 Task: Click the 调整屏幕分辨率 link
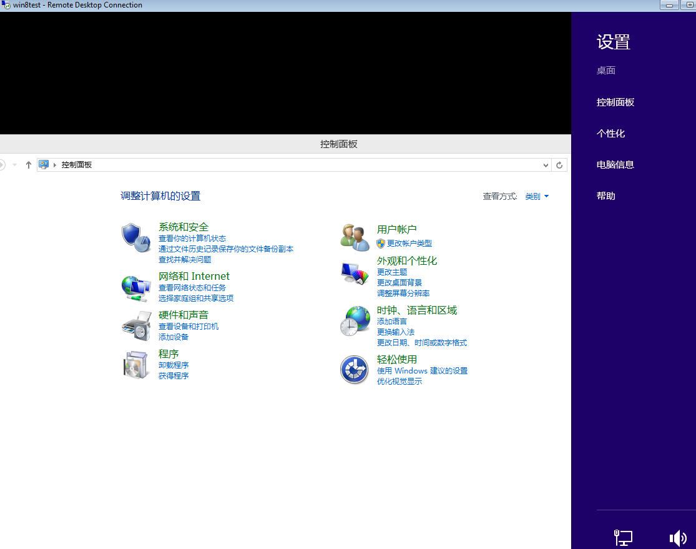pos(403,293)
